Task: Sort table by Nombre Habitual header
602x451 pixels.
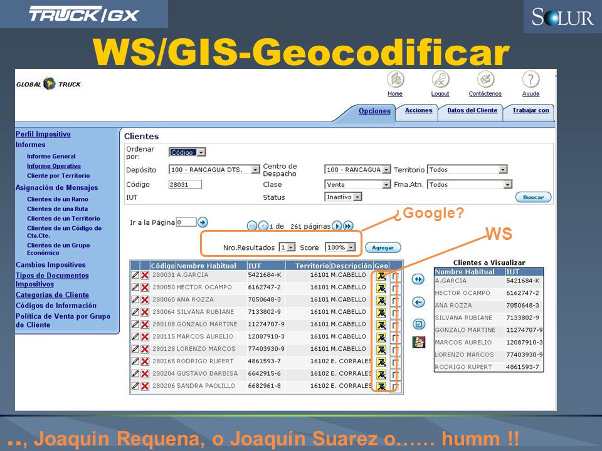Action: pyautogui.click(x=206, y=266)
